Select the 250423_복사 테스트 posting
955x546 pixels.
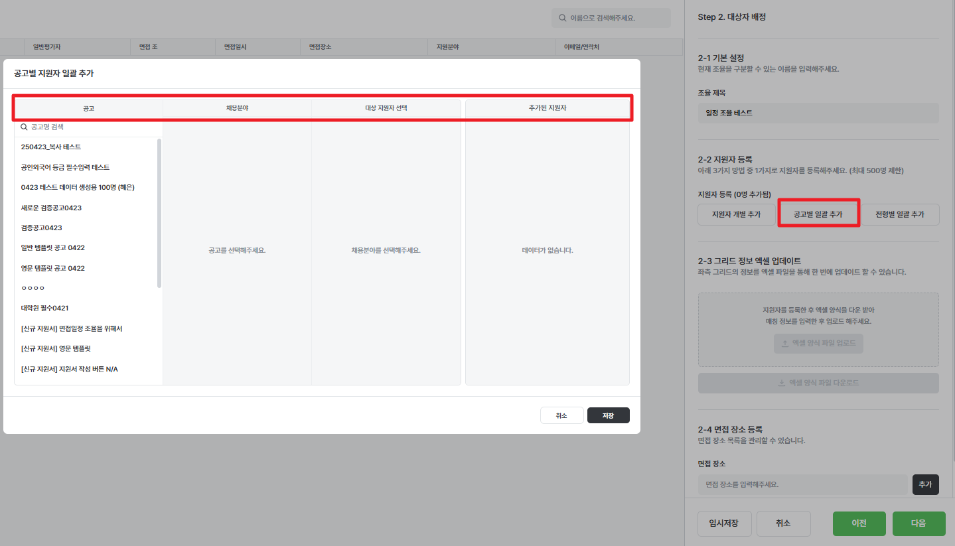click(x=51, y=147)
